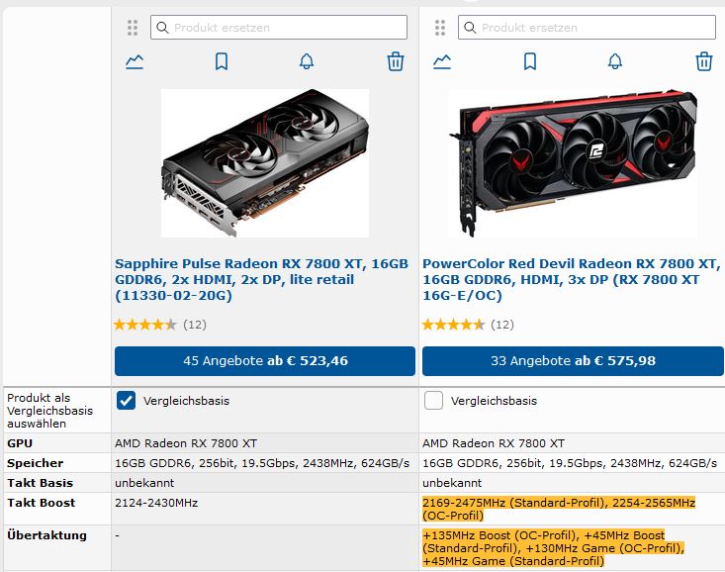Uncheck Vergleichsbasis for Sapphire Pulse

coord(126,401)
